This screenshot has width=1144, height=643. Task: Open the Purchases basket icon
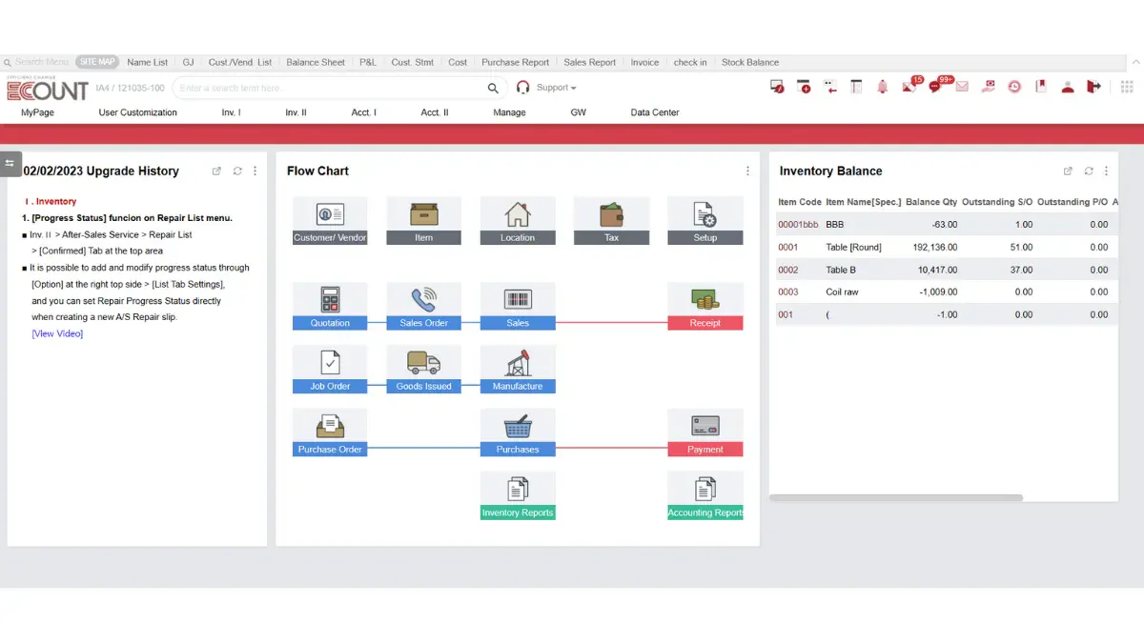[518, 432]
